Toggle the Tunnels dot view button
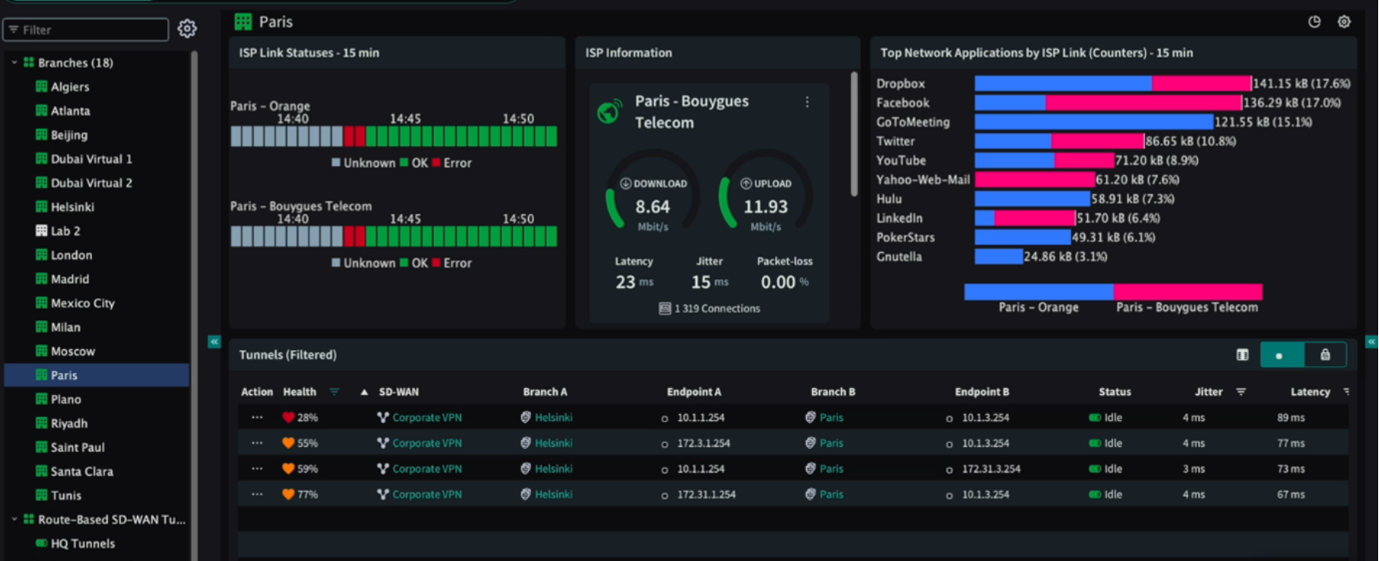The height and width of the screenshot is (561, 1379). (1281, 354)
